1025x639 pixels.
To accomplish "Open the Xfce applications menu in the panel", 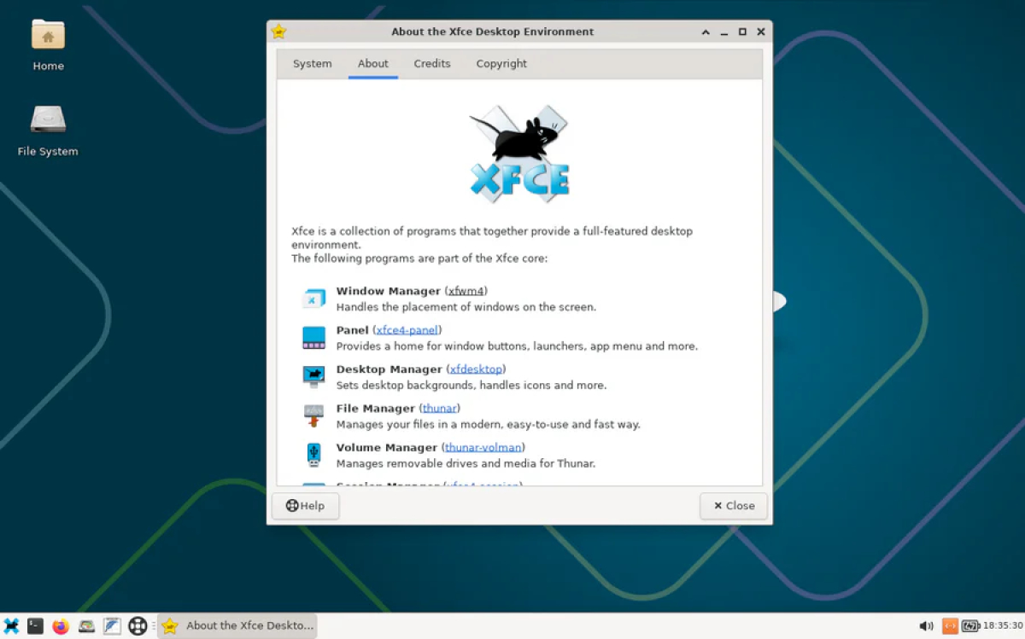I will (11, 626).
